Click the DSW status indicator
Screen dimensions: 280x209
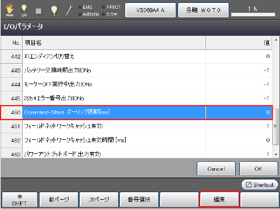(x=109, y=15)
